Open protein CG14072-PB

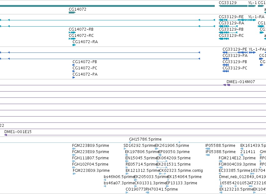[85, 62]
